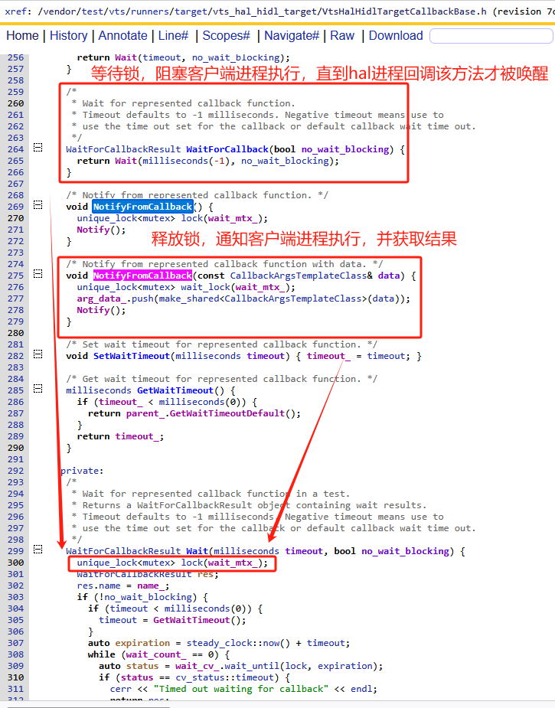
Task: Click the private keyword on line 292
Action: point(80,471)
